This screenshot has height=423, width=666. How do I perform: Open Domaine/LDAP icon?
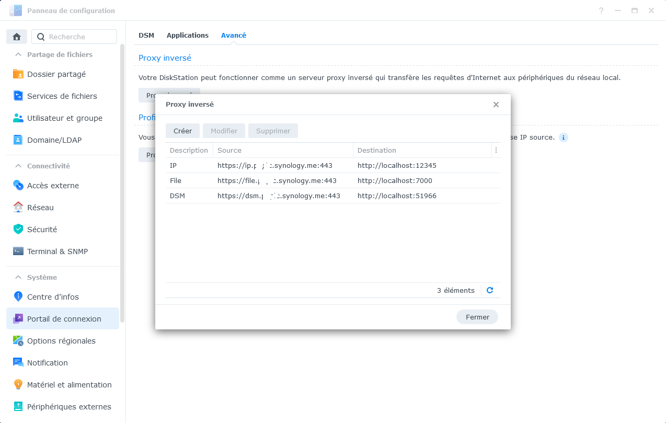(x=18, y=140)
